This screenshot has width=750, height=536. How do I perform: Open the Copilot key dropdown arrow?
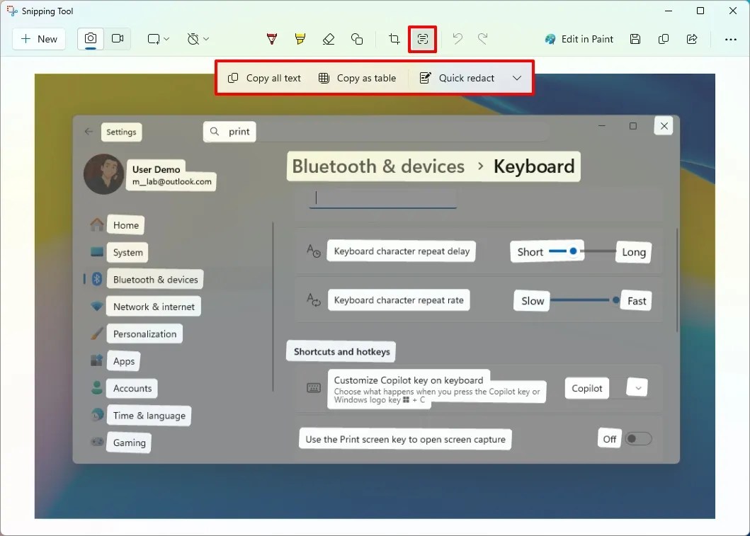click(637, 388)
